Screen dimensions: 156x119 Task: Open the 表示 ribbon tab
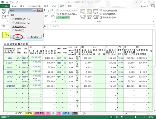(70, 6)
